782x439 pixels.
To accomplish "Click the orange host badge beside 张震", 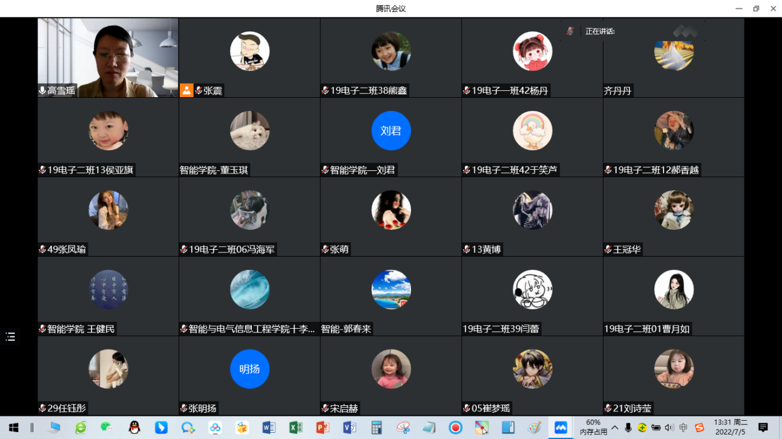I will [186, 90].
